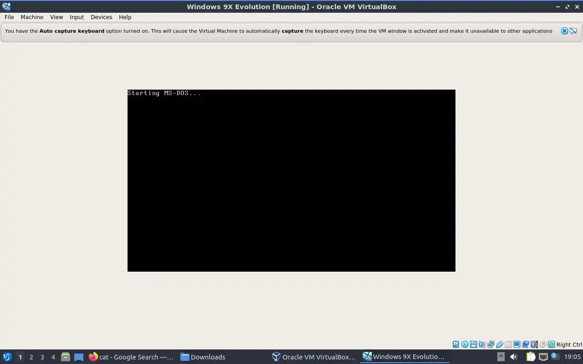Click the mouse integration status icon
This screenshot has height=364, width=583.
(542, 344)
